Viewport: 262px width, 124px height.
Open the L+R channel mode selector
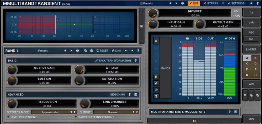click(251, 22)
